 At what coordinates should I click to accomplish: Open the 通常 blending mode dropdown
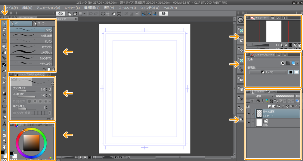tap(260, 96)
